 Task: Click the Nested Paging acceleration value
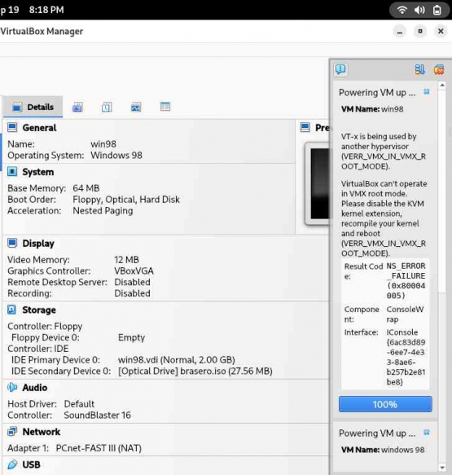(x=103, y=211)
